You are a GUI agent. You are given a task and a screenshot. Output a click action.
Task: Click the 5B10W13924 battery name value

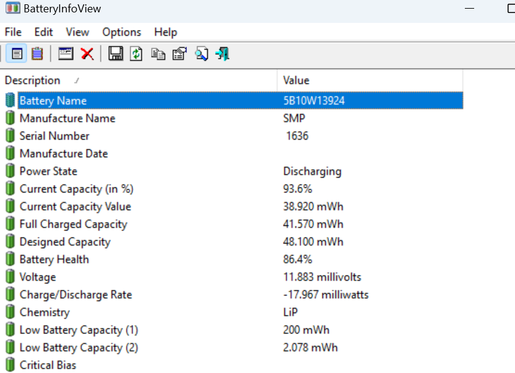click(314, 100)
